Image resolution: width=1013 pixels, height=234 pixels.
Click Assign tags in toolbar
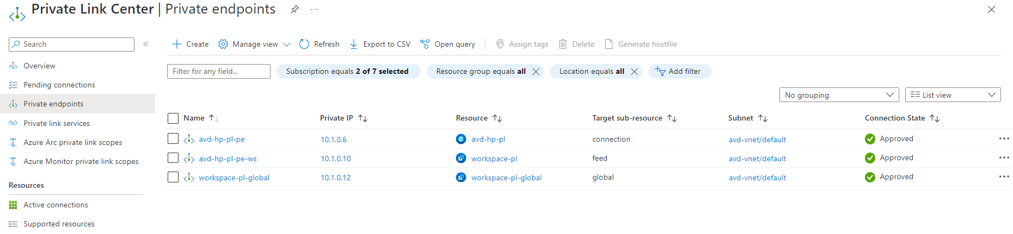[x=522, y=44]
